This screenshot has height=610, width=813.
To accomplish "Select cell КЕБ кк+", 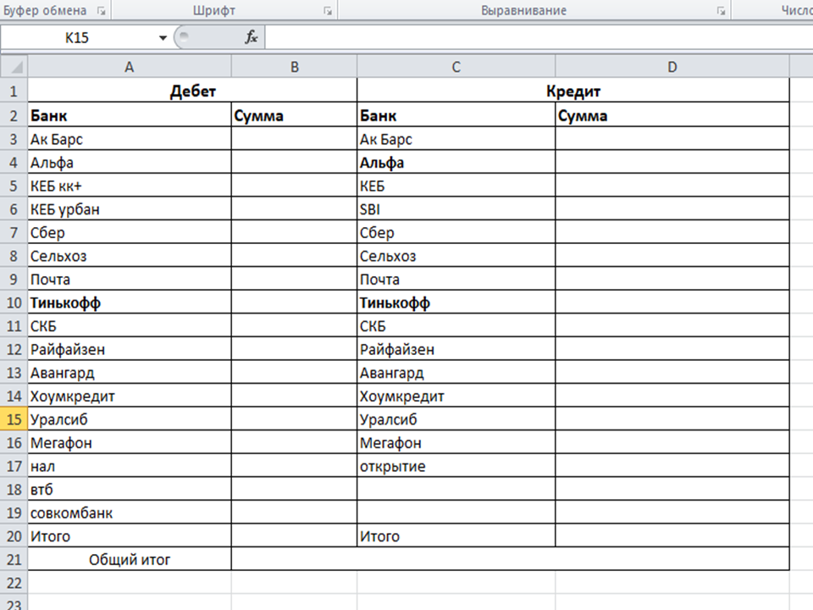I will [129, 186].
